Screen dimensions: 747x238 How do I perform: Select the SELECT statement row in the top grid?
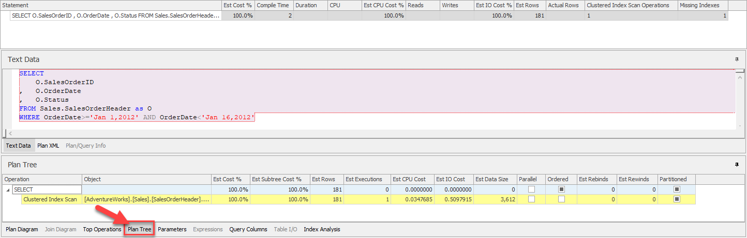(x=116, y=15)
